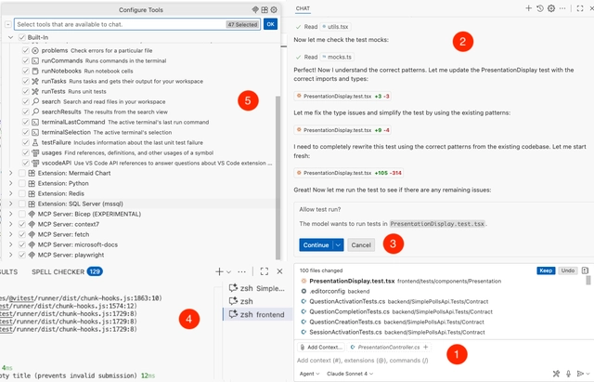The height and width of the screenshot is (382, 594).
Task: Open the Continue button dropdown arrow
Action: click(x=338, y=245)
